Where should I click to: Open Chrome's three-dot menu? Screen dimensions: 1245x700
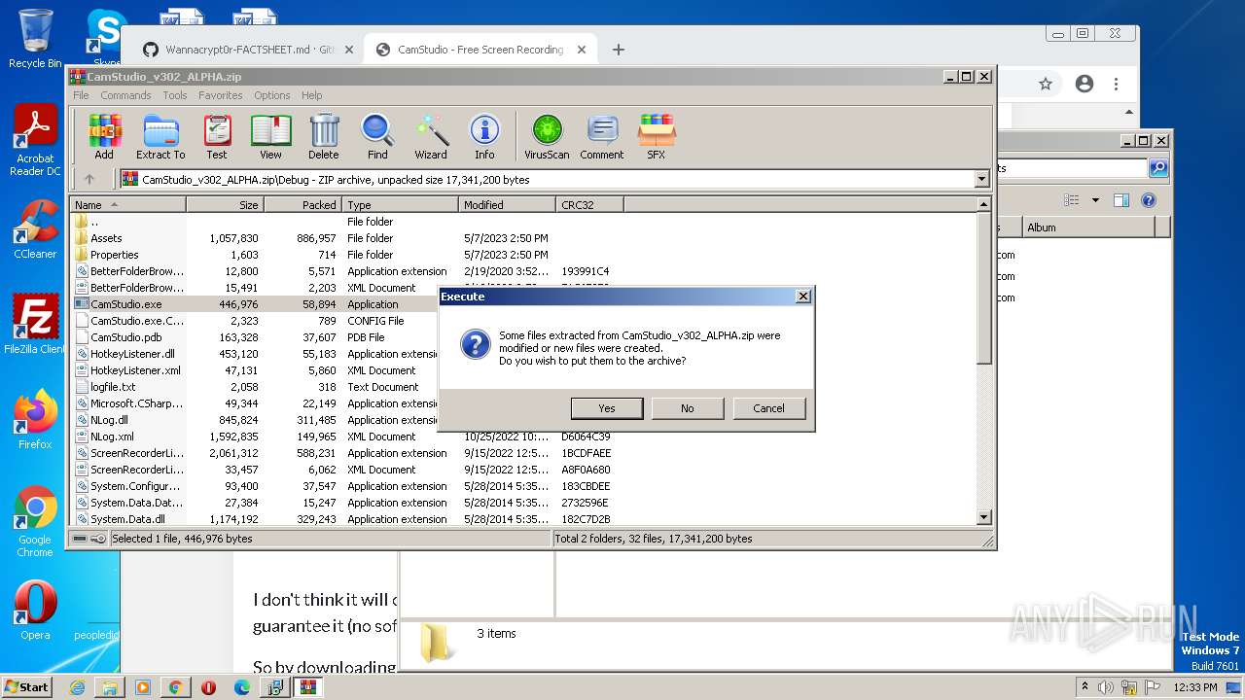[x=1117, y=84]
